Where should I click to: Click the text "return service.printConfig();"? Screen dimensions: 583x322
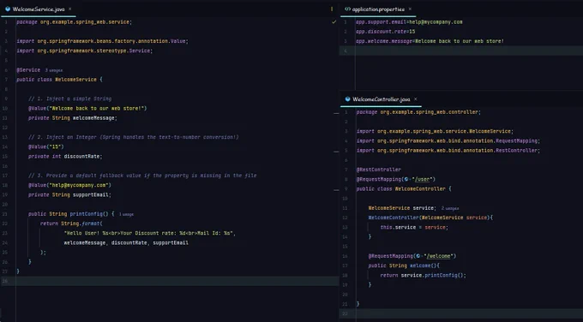tap(424, 276)
